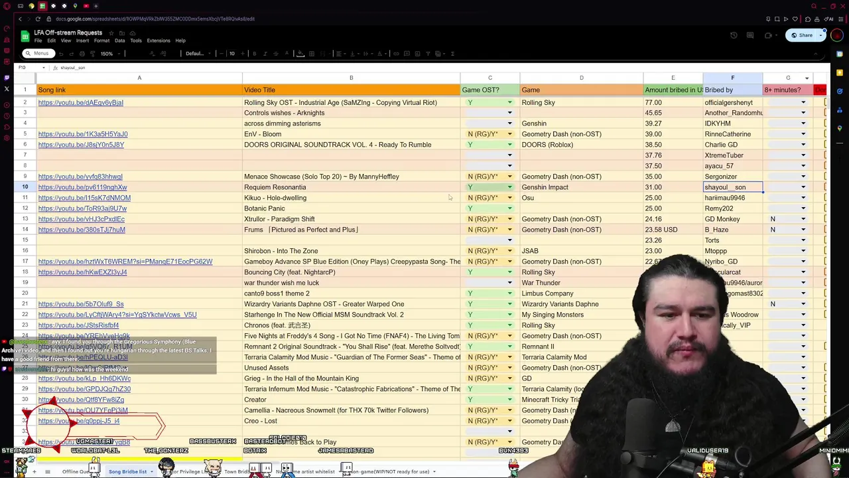Viewport: 849px width, 478px height.
Task: Open the fill color picker
Action: click(300, 54)
